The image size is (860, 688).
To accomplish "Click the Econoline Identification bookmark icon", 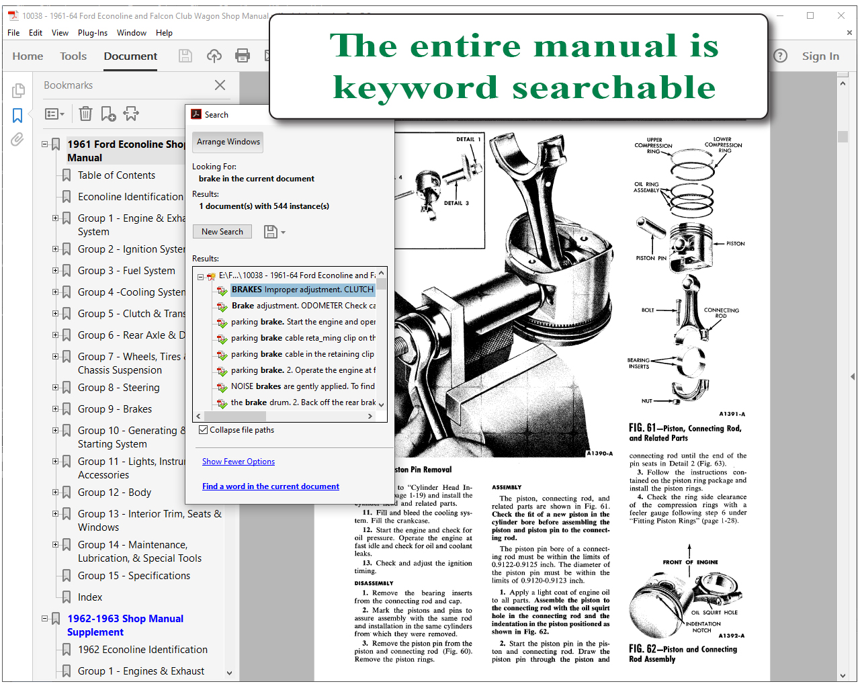I will pyautogui.click(x=67, y=197).
